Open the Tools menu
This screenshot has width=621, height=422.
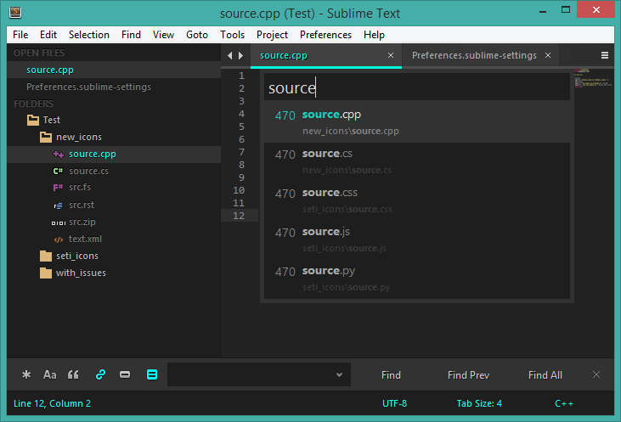pyautogui.click(x=233, y=35)
